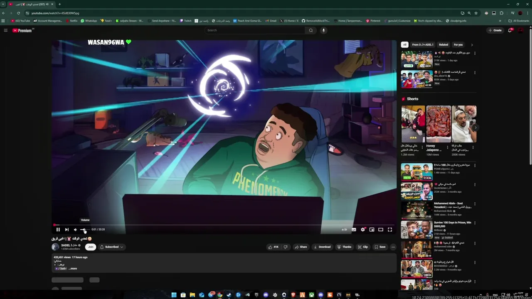Open YouTube notifications bell
532x299 pixels.
510,30
